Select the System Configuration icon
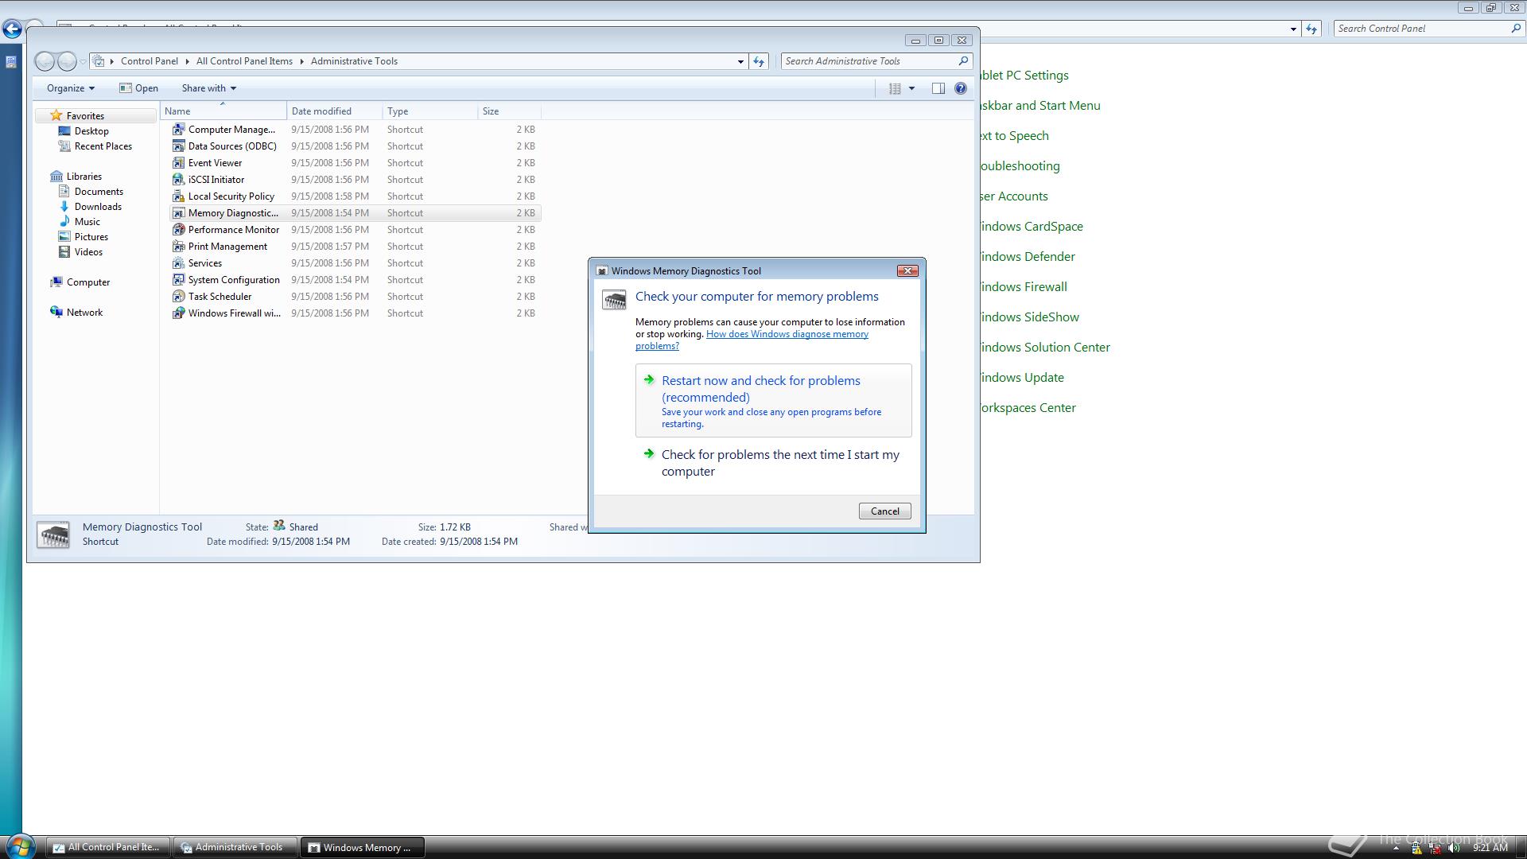The width and height of the screenshot is (1527, 859). [179, 279]
